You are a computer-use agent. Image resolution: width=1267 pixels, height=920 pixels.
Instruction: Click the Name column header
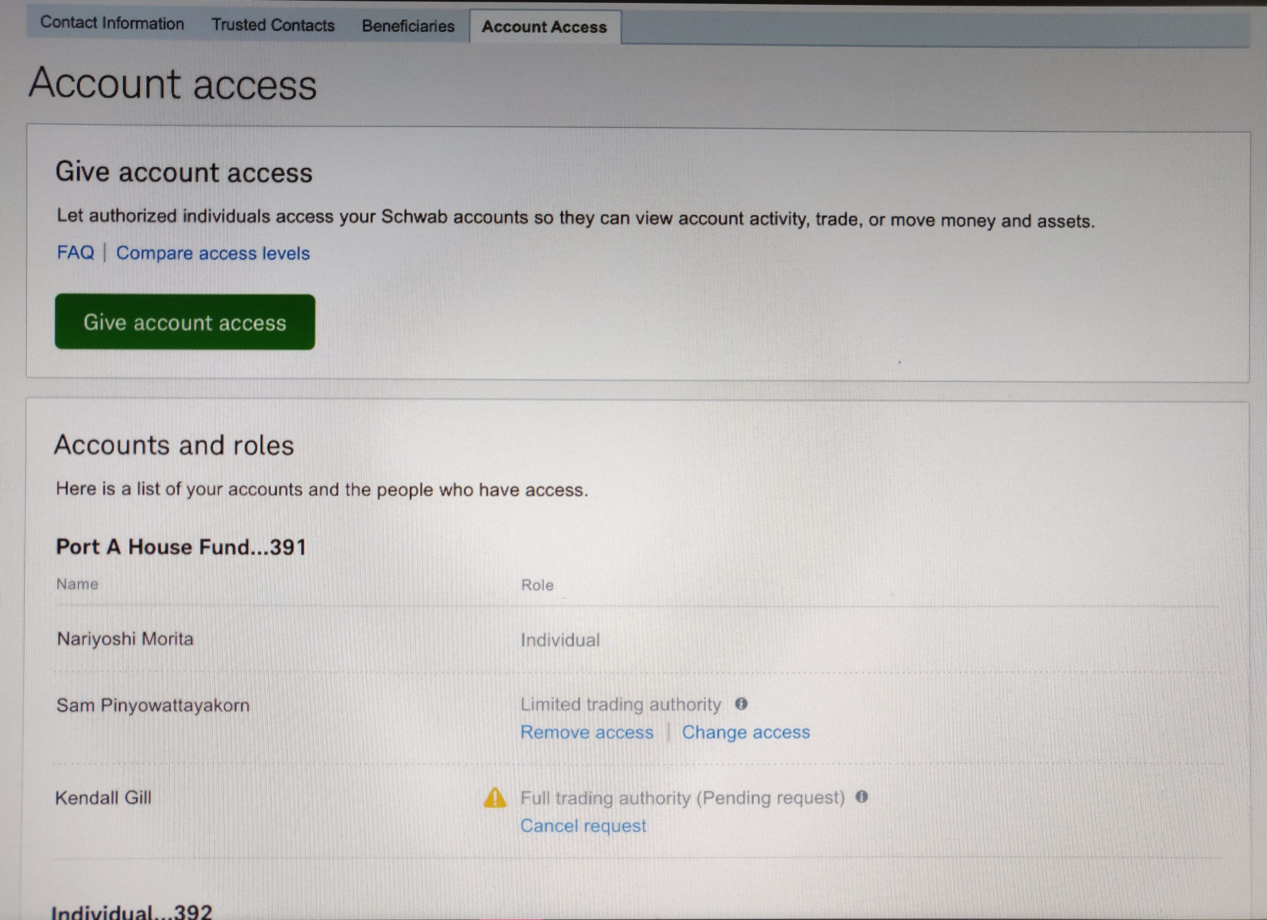coord(77,584)
